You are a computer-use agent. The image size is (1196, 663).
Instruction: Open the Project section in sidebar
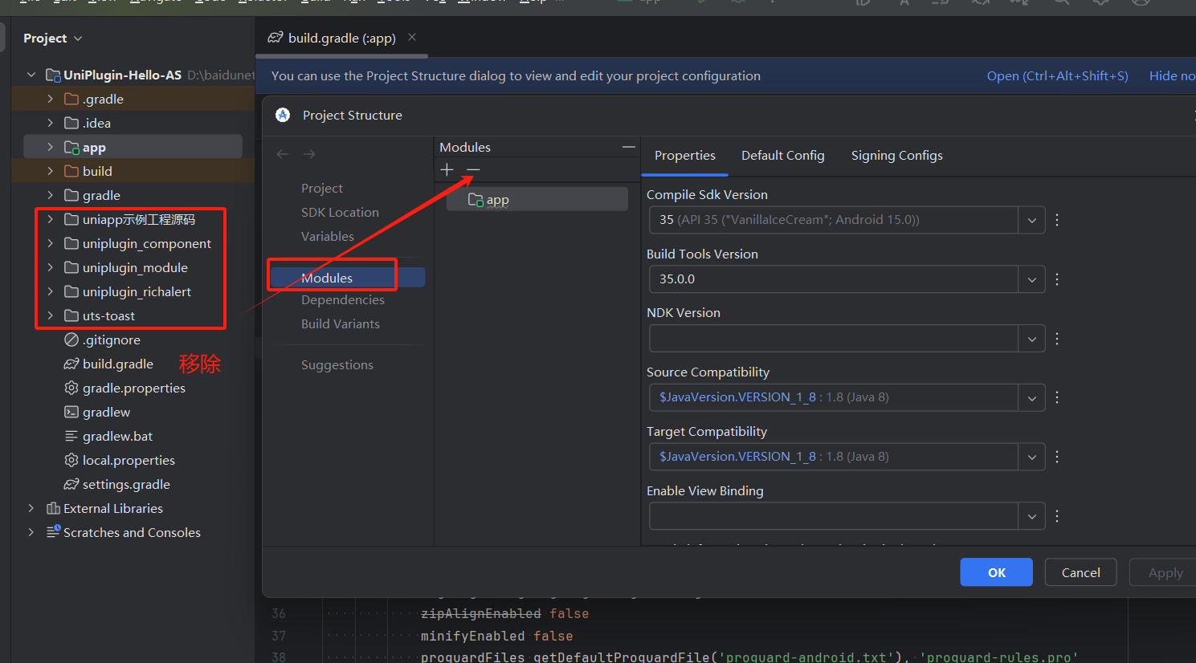click(x=322, y=188)
